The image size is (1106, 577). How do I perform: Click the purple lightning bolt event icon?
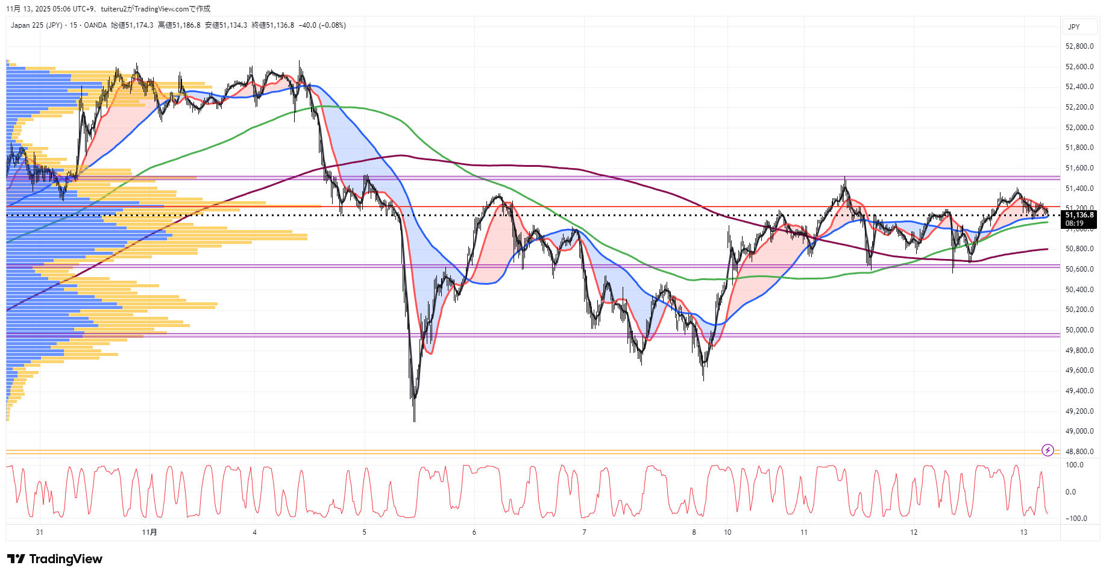click(x=1048, y=450)
